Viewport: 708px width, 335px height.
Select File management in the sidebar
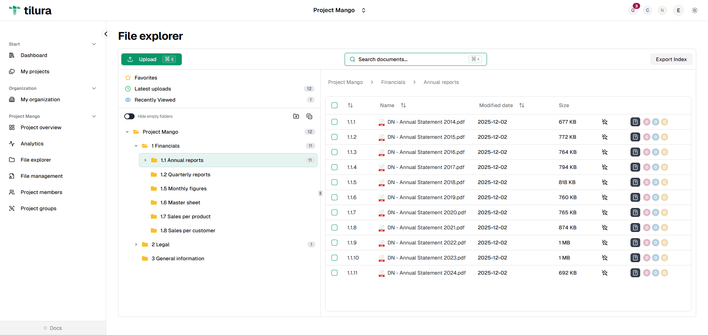[x=41, y=176]
